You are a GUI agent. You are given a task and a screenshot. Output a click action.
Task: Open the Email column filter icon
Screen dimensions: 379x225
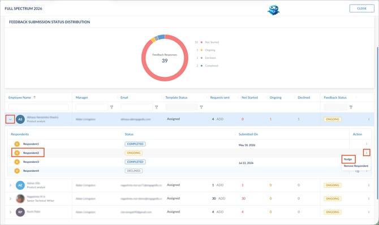coord(157,107)
